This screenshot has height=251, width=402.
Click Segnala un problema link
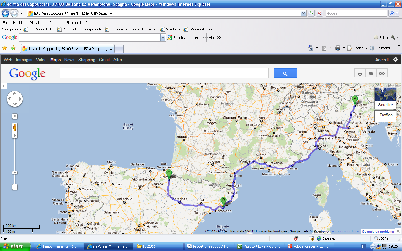pyautogui.click(x=378, y=232)
